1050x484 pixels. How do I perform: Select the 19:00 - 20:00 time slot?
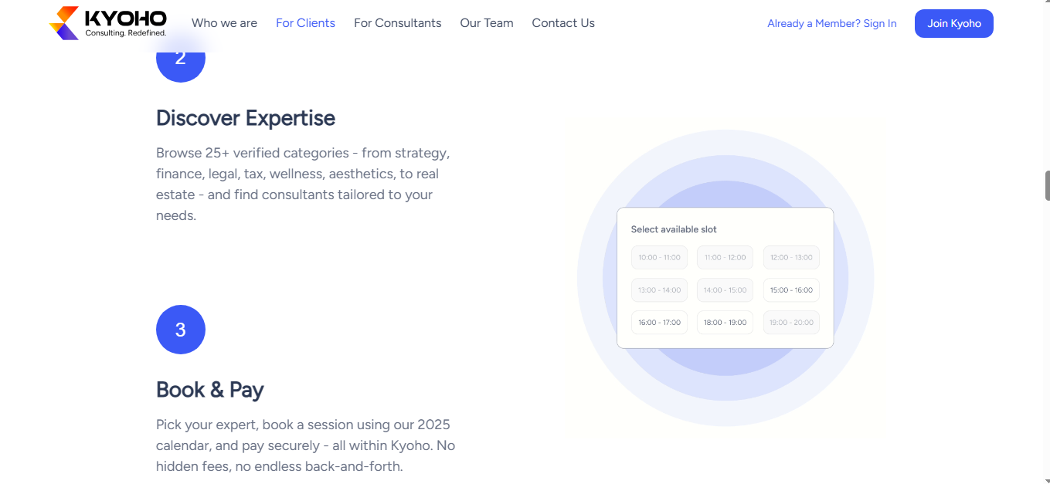tap(791, 323)
